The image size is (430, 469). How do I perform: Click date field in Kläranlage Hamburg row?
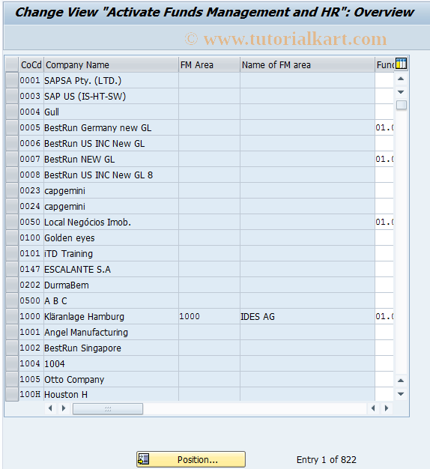[x=384, y=316]
